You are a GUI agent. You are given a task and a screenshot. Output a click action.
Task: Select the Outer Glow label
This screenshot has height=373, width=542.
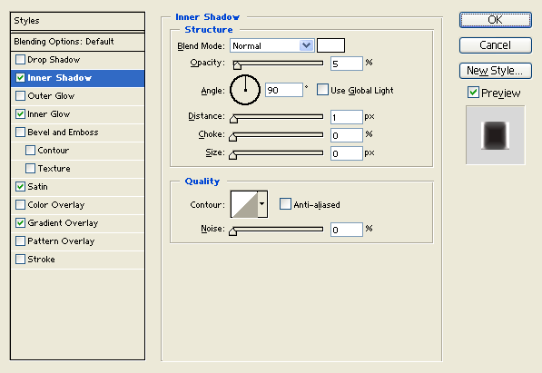[x=51, y=96]
